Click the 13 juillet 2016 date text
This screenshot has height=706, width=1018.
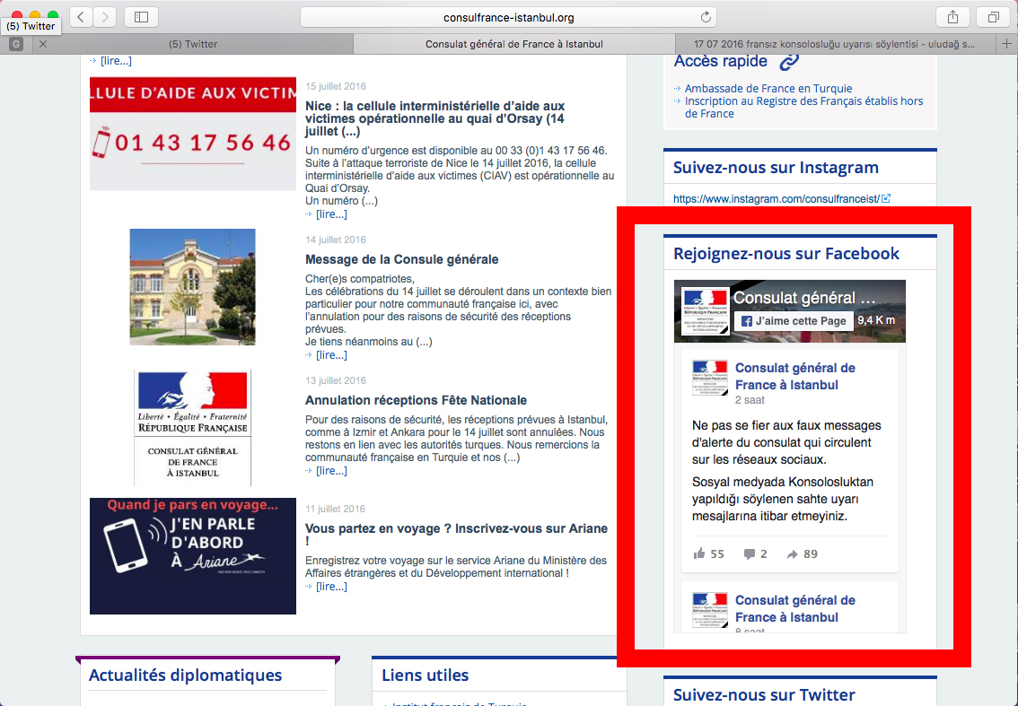coord(336,380)
